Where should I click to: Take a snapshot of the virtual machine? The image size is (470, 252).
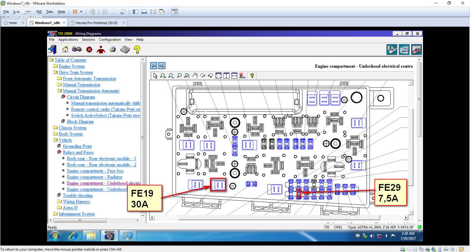click(x=105, y=12)
